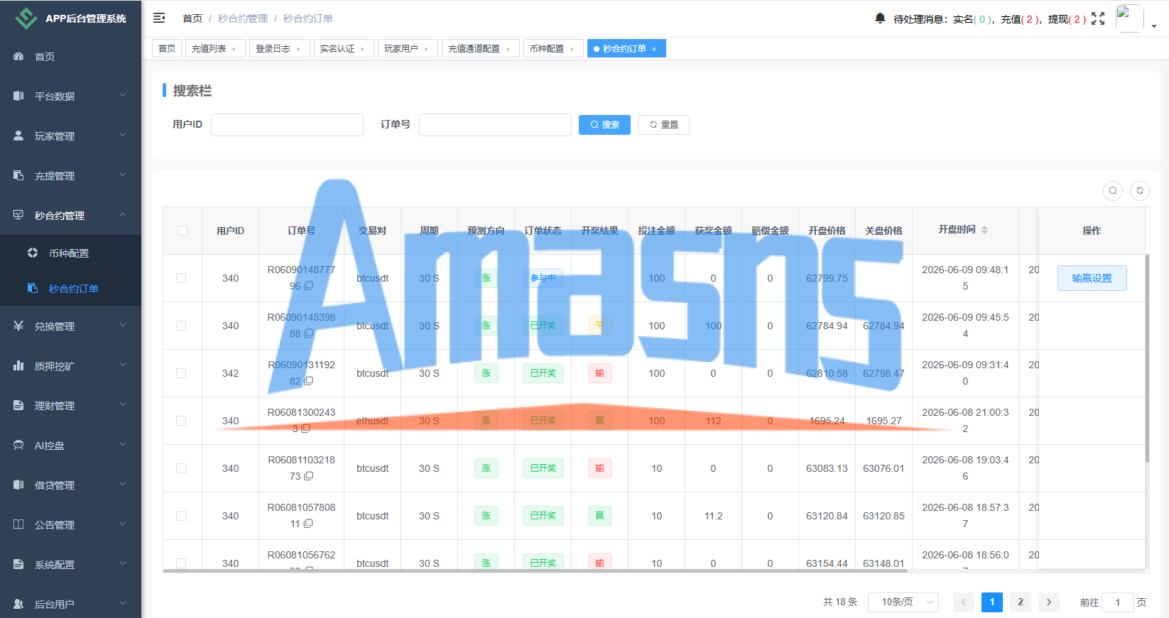Image resolution: width=1169 pixels, height=618 pixels.
Task: Click the blue 搜索 search button
Action: tap(604, 125)
